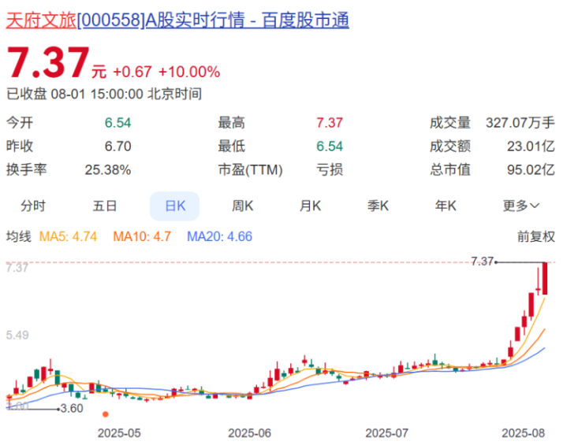This screenshot has width=567, height=445.
Task: Select the 周K chart tab
Action: pos(243,206)
